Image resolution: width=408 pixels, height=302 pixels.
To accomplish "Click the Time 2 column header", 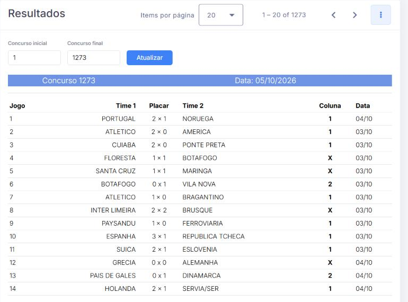I will click(x=193, y=105).
